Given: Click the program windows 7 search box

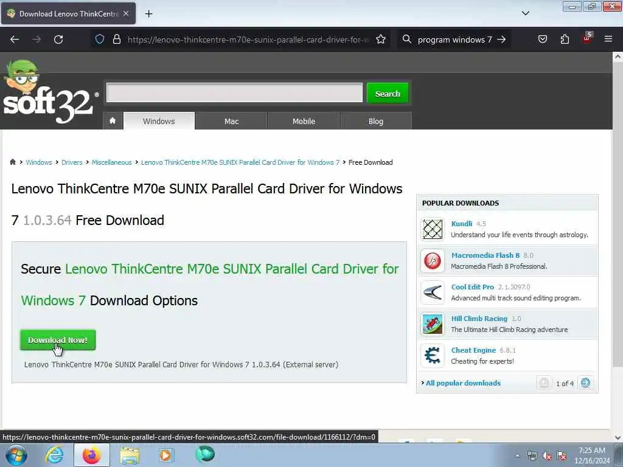Looking at the screenshot, I should point(454,40).
